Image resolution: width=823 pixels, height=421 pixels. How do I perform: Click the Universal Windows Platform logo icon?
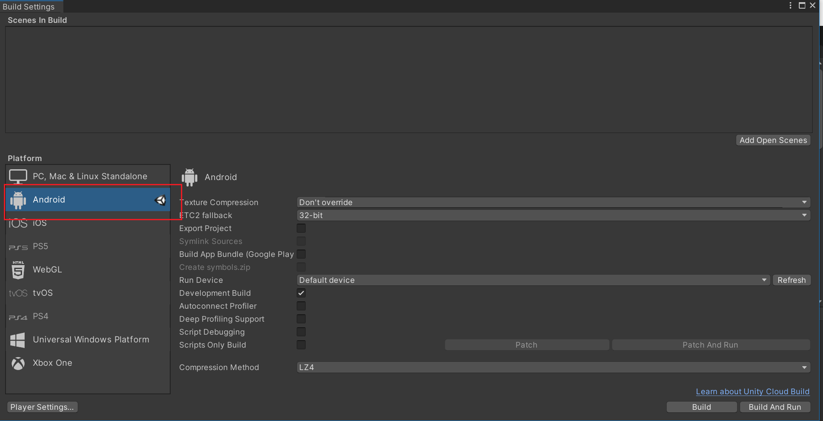coord(18,340)
